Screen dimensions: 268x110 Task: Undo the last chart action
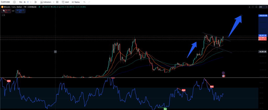tap(85, 2)
